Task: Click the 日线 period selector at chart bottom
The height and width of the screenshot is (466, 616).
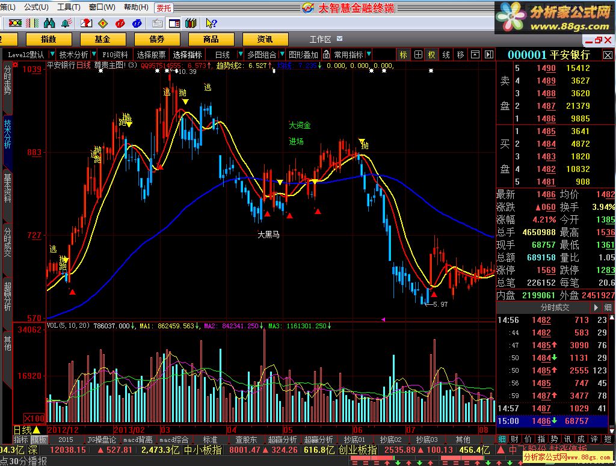Action: point(26,430)
